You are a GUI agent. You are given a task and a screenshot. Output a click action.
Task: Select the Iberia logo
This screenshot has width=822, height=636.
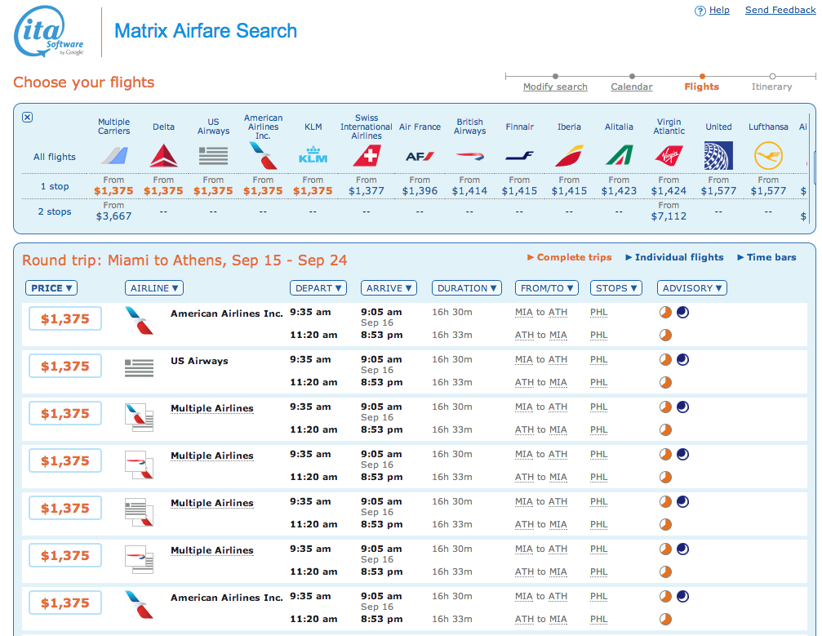pyautogui.click(x=569, y=156)
